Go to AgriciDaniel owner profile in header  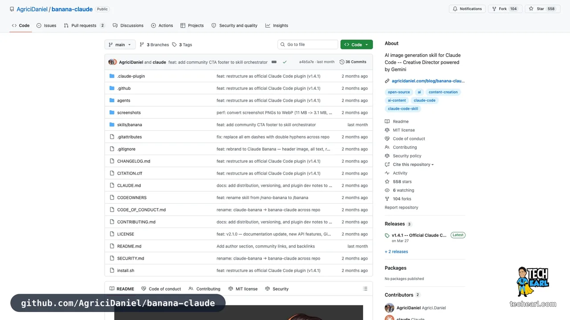tap(33, 9)
